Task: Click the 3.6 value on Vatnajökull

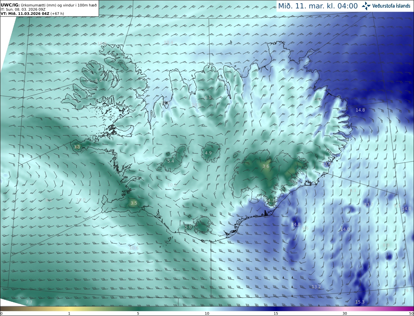Action: coord(266,166)
